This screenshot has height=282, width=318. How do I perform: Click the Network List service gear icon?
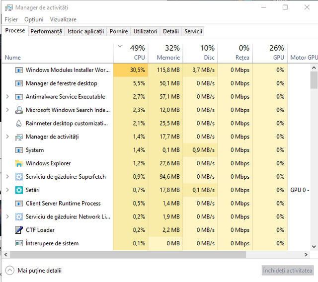(19, 217)
